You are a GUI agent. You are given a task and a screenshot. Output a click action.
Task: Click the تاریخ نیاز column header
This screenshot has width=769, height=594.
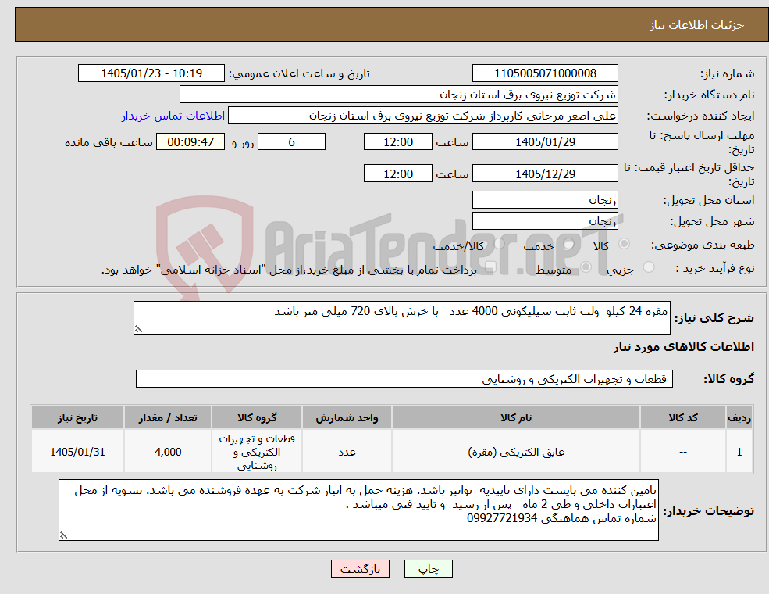point(77,418)
